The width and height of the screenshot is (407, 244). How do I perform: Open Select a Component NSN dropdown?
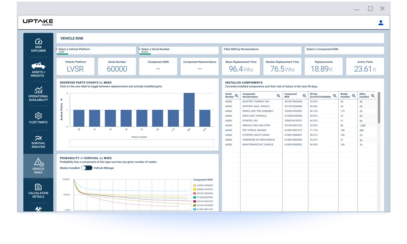tap(344, 50)
